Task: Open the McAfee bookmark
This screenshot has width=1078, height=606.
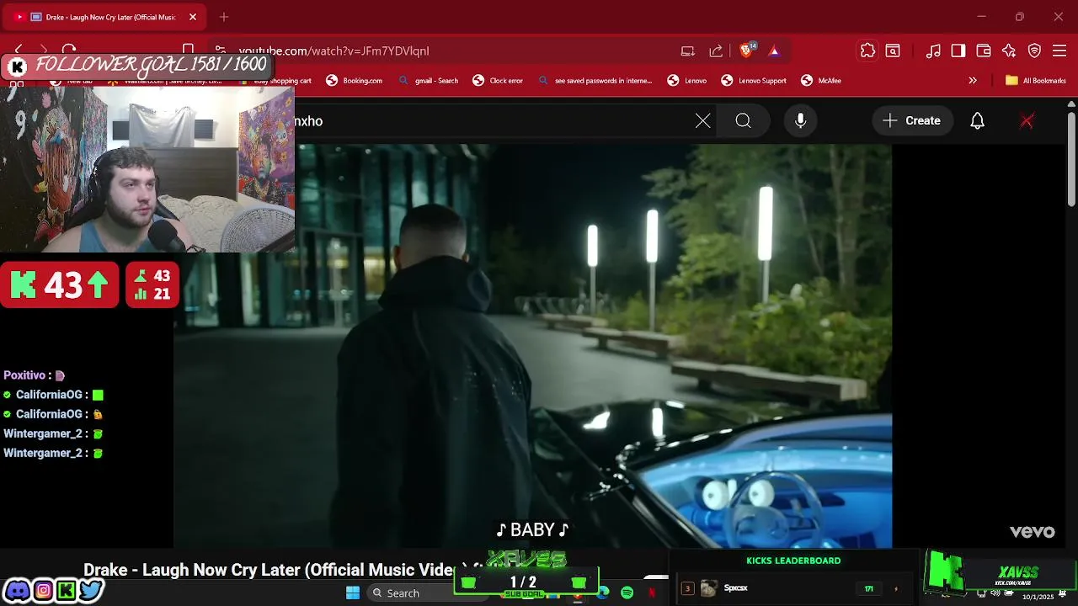Action: coord(821,81)
